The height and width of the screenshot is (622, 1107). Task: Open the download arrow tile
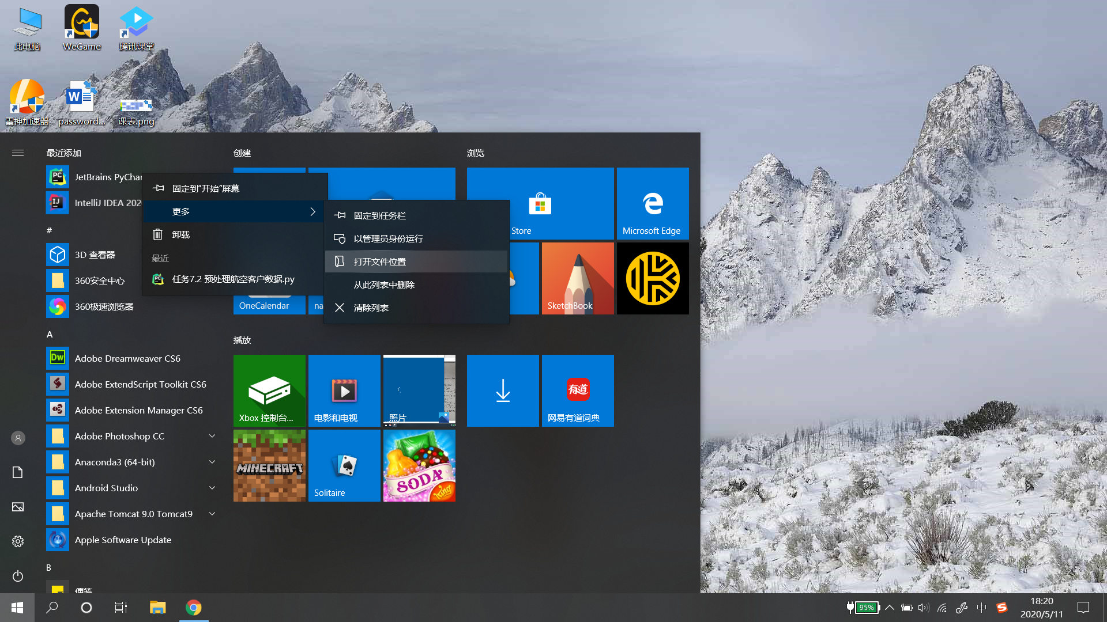(503, 390)
